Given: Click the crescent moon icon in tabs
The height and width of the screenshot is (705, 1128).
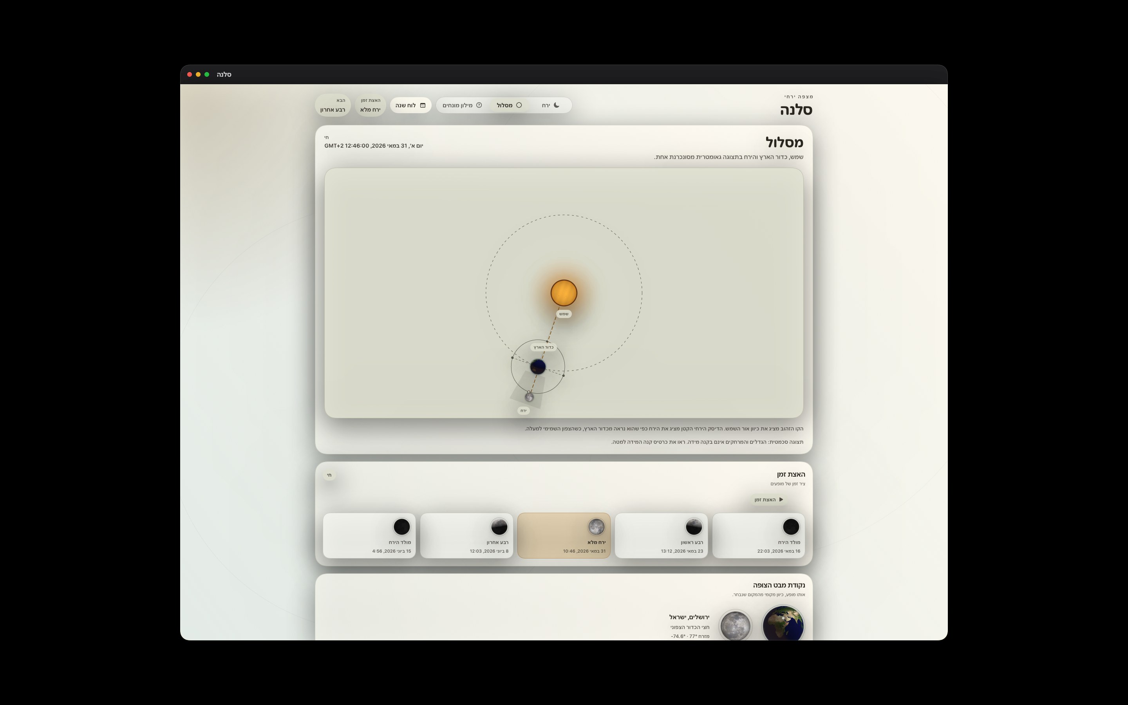Looking at the screenshot, I should pyautogui.click(x=557, y=105).
